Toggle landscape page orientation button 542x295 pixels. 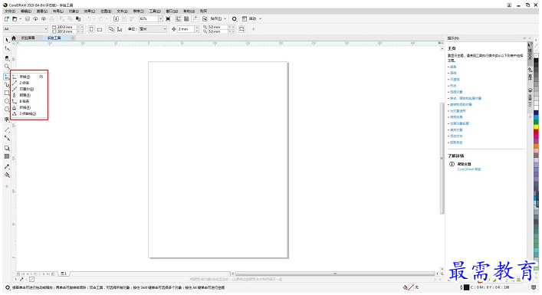coord(100,29)
